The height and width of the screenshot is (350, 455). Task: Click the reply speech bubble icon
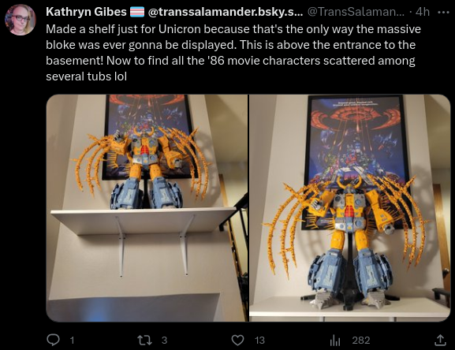click(53, 340)
